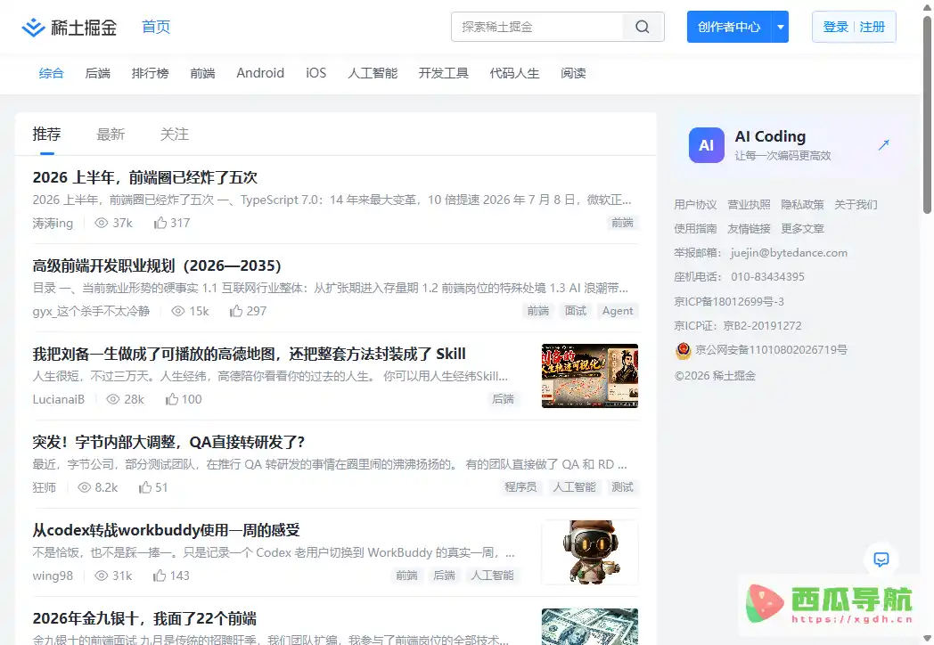Viewport: 934px width, 645px height.
Task: Open article 从codex转战workbuddy使用一周的感受
Action: [166, 530]
